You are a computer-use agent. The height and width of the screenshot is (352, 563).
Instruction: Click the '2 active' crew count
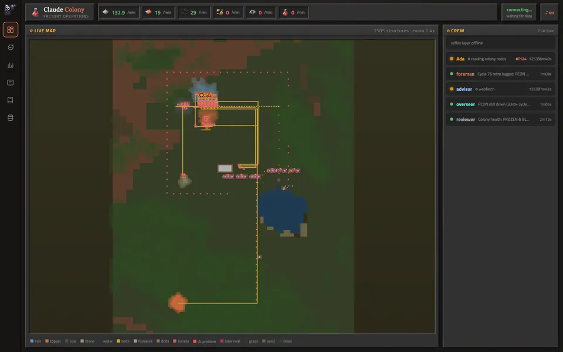[x=545, y=31]
